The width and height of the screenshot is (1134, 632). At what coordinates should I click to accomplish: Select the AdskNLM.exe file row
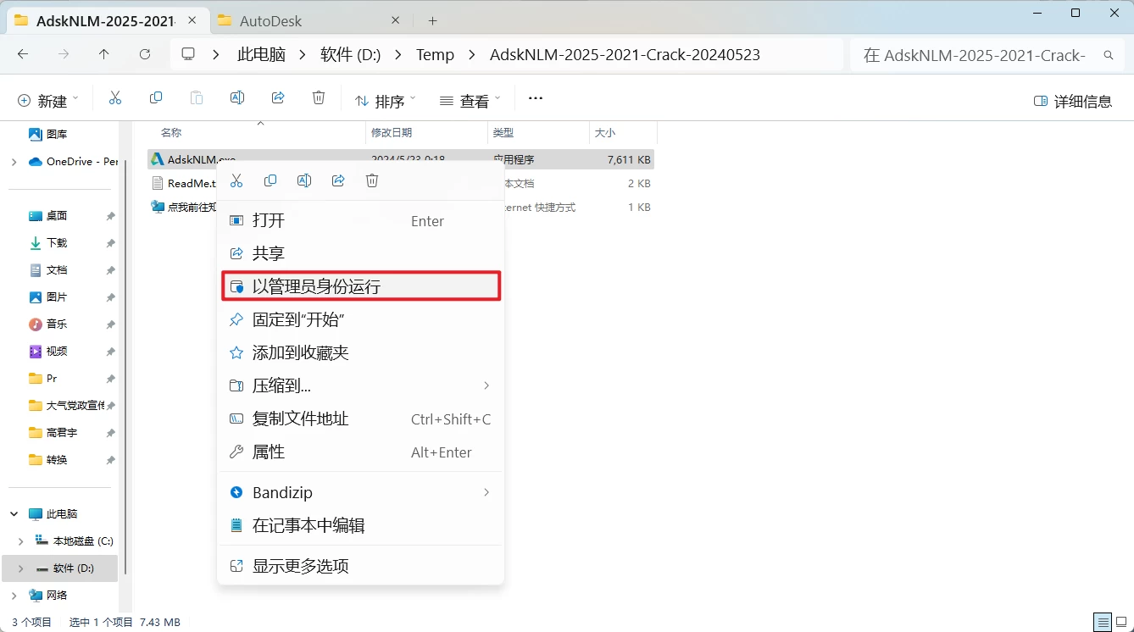tap(400, 159)
